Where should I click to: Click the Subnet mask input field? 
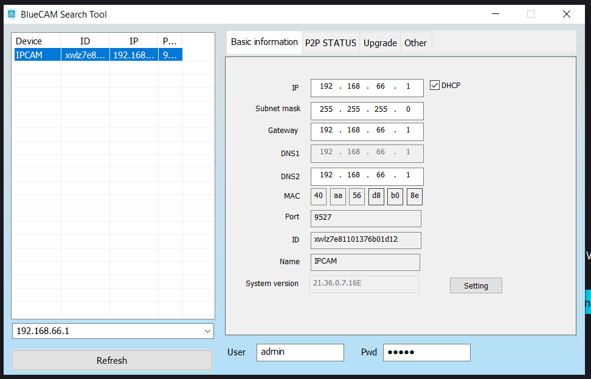tap(367, 111)
